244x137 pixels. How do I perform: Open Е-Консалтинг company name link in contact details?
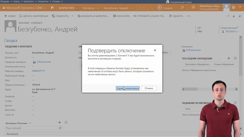coord(44,62)
